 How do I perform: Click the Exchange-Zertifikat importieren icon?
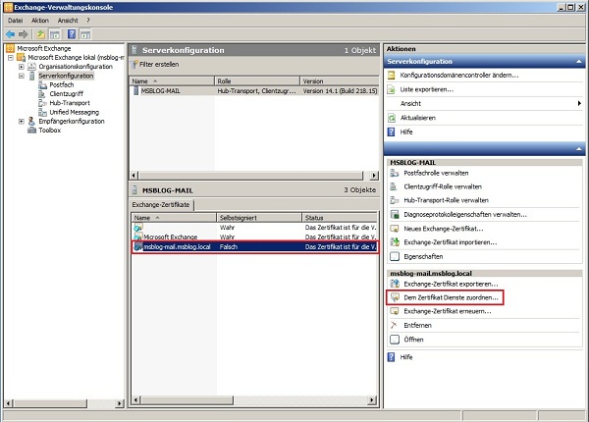point(395,242)
